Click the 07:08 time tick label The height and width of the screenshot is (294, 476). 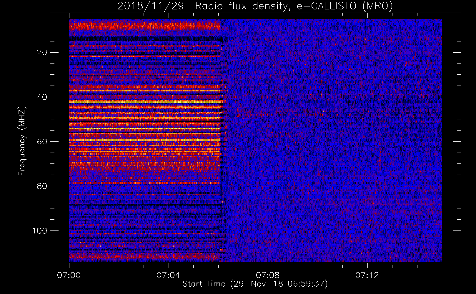point(268,275)
